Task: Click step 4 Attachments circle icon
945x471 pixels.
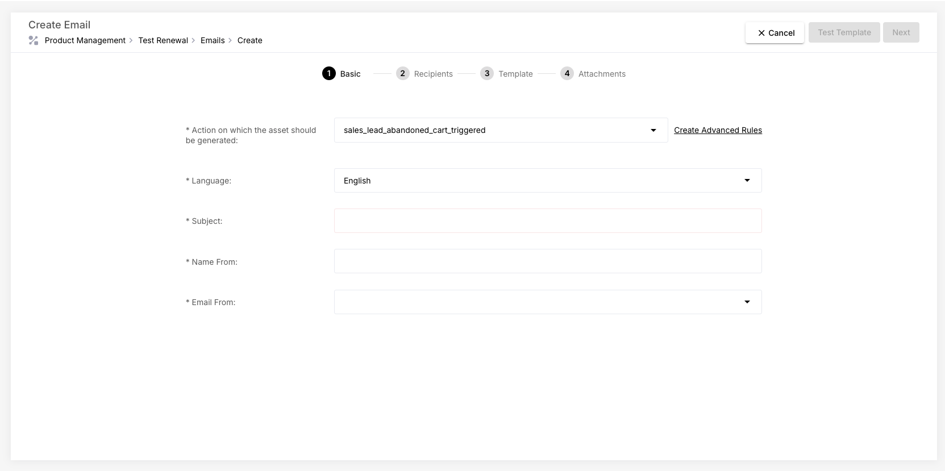Action: point(567,73)
